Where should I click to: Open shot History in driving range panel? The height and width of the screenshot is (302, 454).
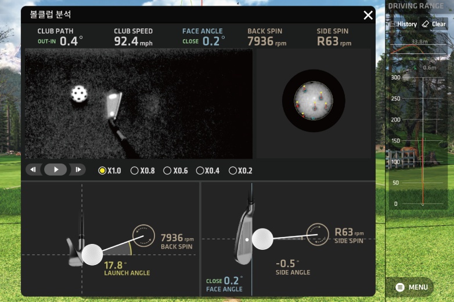click(x=403, y=24)
